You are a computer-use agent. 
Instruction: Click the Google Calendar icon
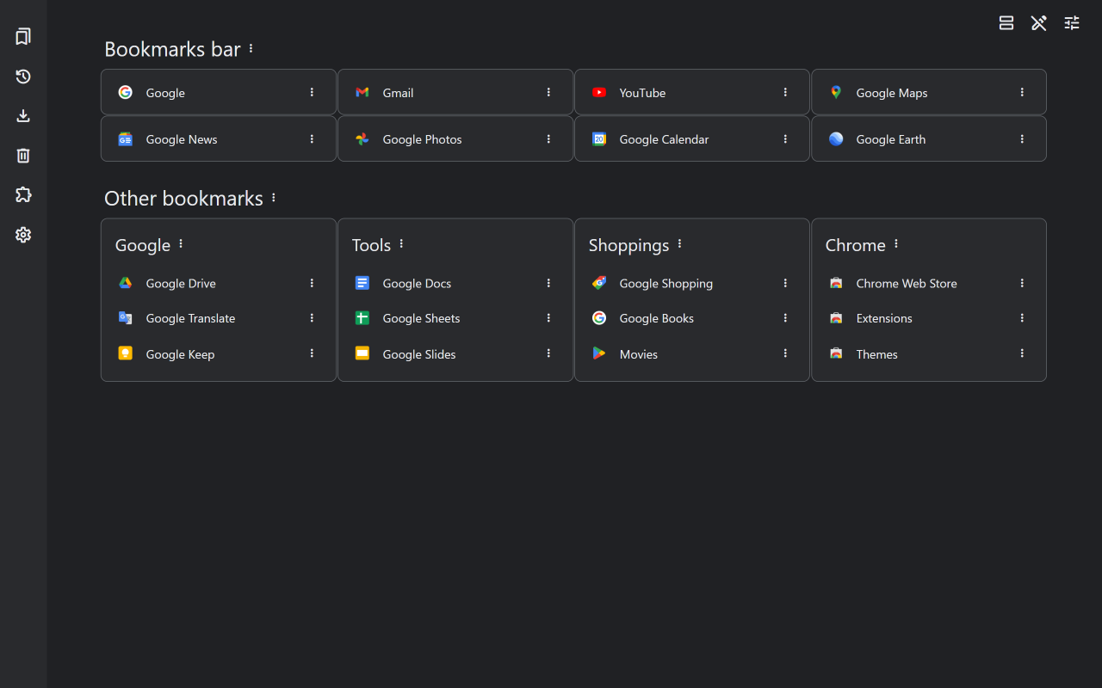point(599,138)
